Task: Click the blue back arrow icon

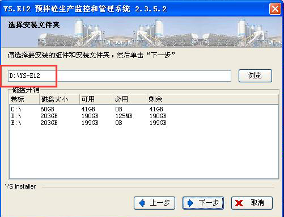Action: pos(142,203)
